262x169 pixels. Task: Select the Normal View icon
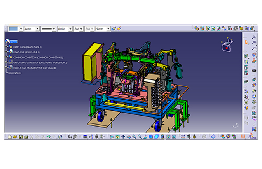click(145, 137)
